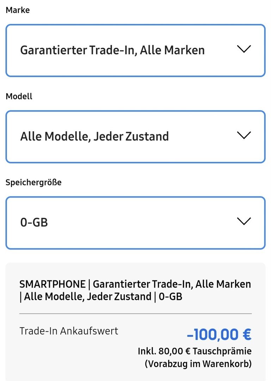Image resolution: width=272 pixels, height=381 pixels.
Task: Click 'Garantierter Trade-In, Alle Marken' in the summary heading
Action: 172,284
